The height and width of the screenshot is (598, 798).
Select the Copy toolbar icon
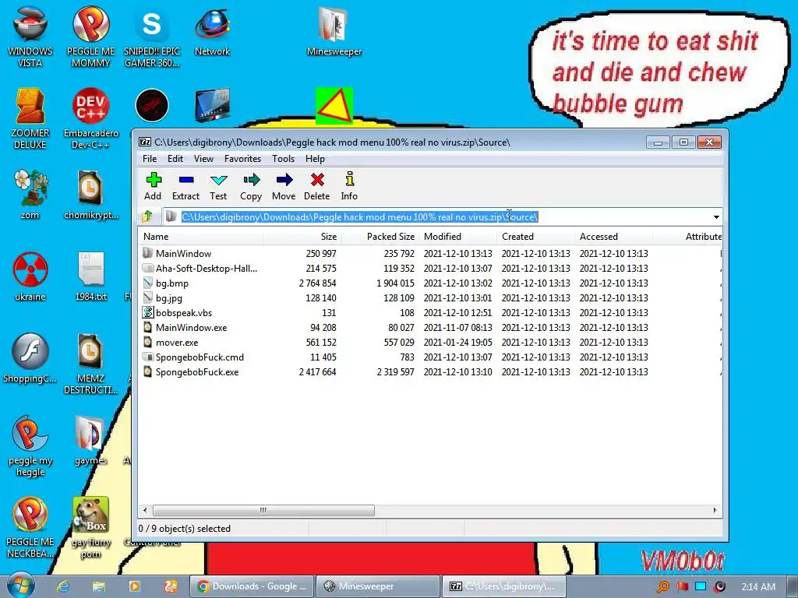click(251, 186)
